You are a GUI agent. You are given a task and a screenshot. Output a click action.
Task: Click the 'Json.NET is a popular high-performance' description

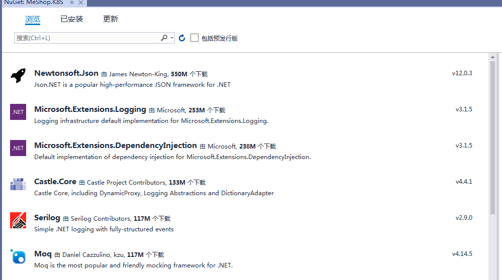(x=132, y=85)
